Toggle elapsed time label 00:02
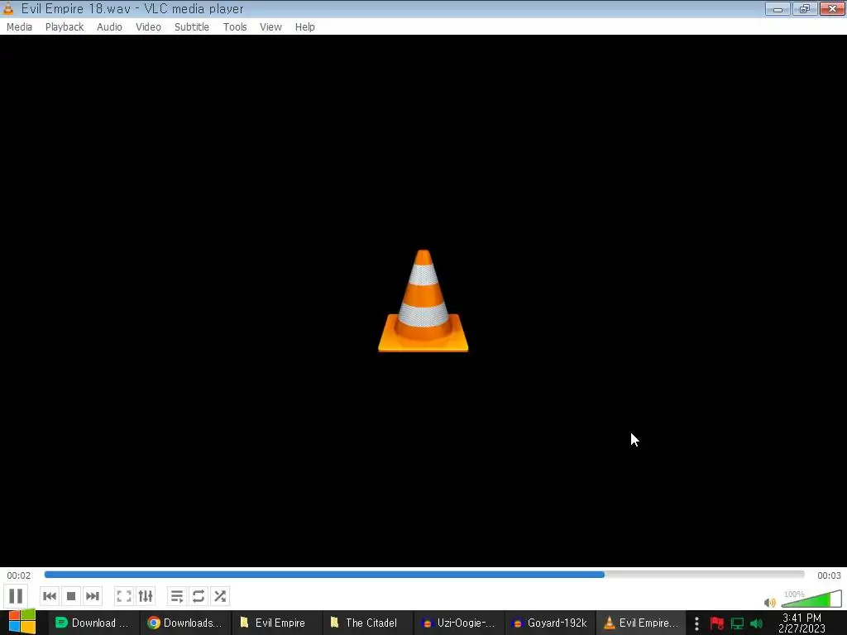This screenshot has height=635, width=847. tap(19, 575)
